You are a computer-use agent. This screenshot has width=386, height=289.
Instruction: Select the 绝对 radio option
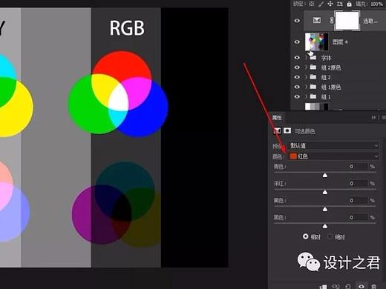[x=330, y=236]
